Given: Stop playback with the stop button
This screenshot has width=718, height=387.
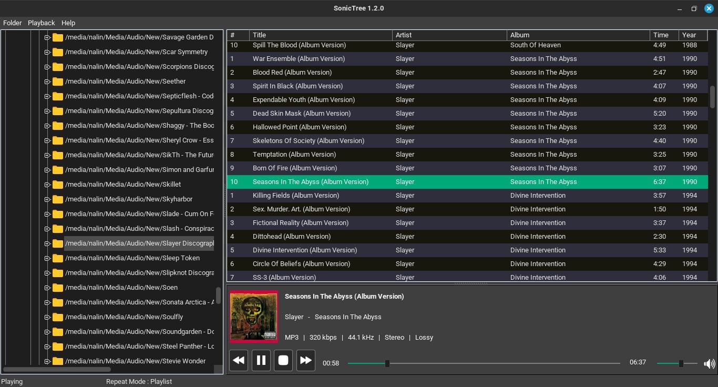Looking at the screenshot, I should click(283, 360).
